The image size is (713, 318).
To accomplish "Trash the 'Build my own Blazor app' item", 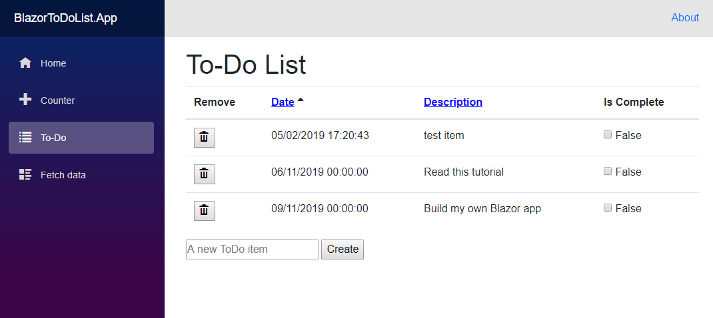I will pos(205,211).
